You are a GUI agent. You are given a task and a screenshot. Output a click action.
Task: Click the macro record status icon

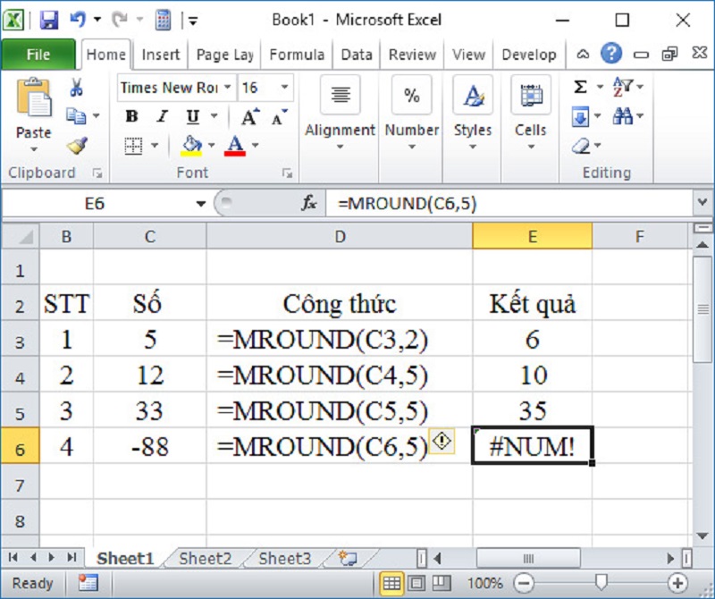pos(88,583)
